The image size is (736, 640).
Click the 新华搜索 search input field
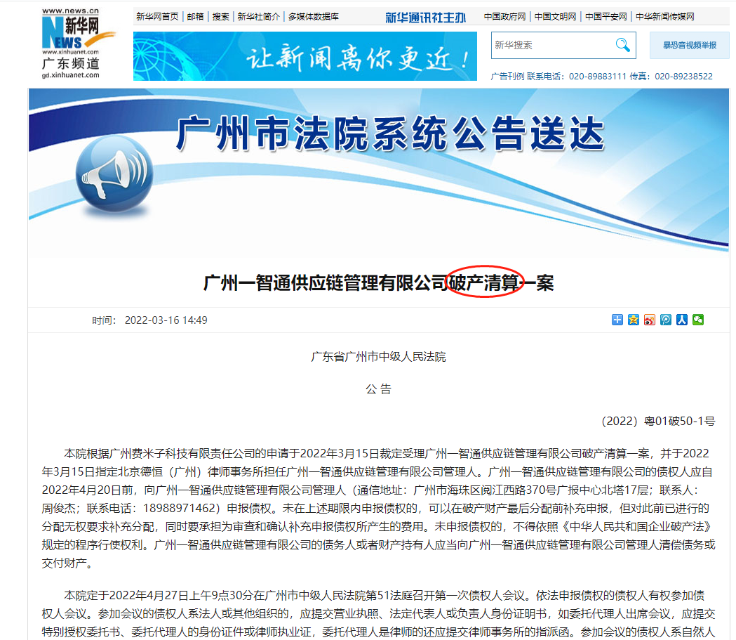554,45
